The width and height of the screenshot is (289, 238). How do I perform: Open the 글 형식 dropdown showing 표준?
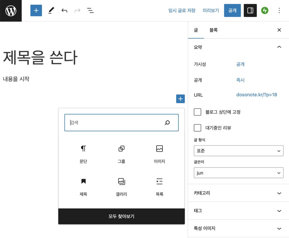(238, 151)
